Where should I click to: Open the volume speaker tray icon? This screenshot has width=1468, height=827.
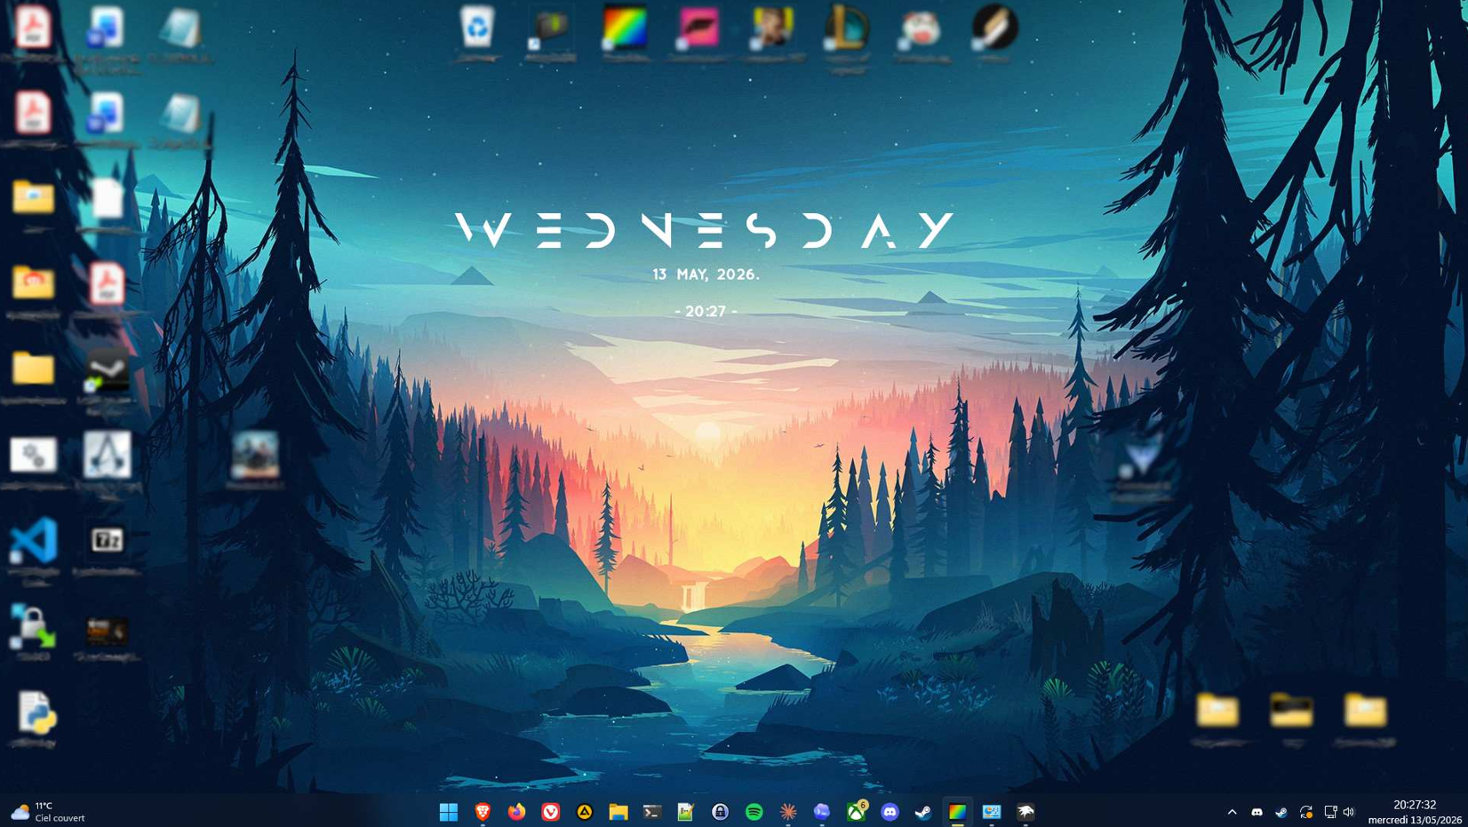[1349, 812]
